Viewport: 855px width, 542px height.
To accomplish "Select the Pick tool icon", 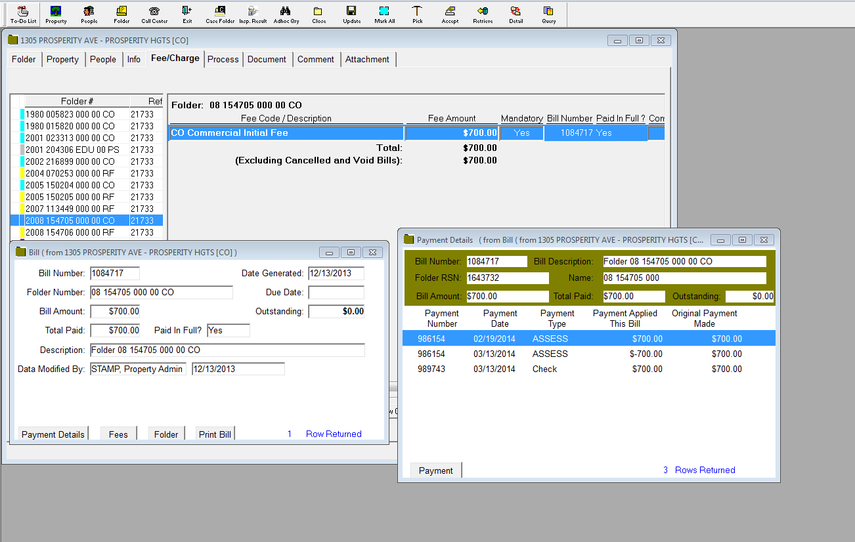I will pyautogui.click(x=417, y=14).
